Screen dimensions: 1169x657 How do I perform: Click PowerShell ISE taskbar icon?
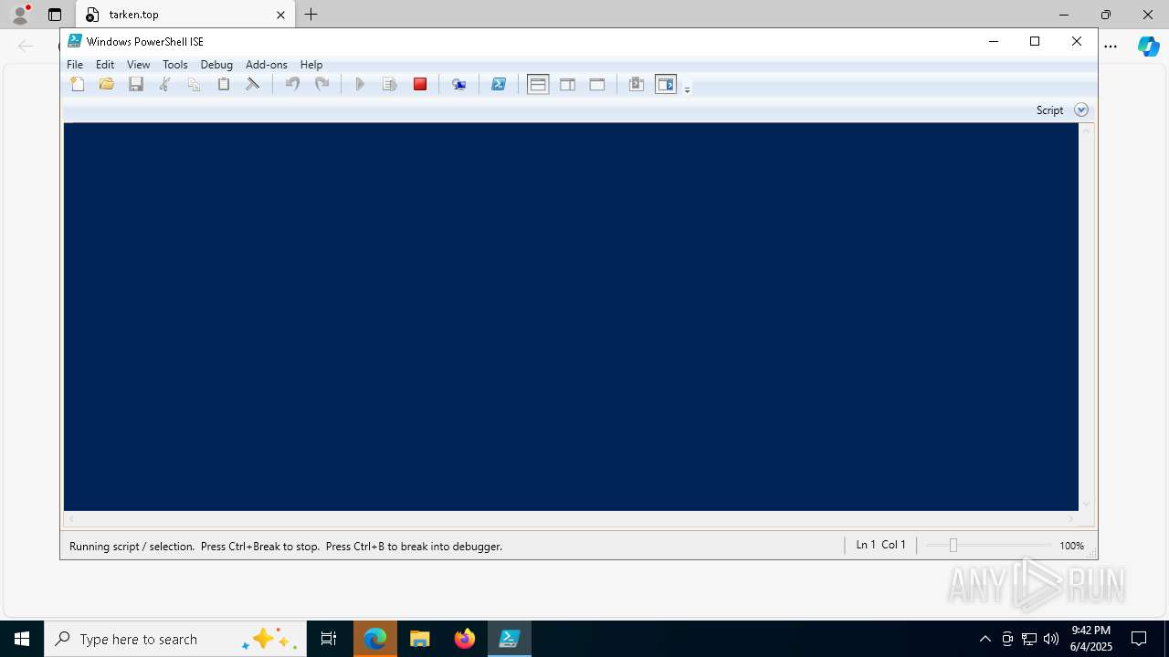point(510,639)
